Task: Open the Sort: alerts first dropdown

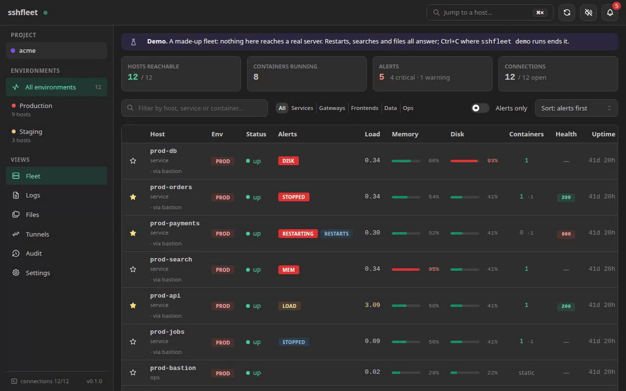Action: pyautogui.click(x=576, y=108)
